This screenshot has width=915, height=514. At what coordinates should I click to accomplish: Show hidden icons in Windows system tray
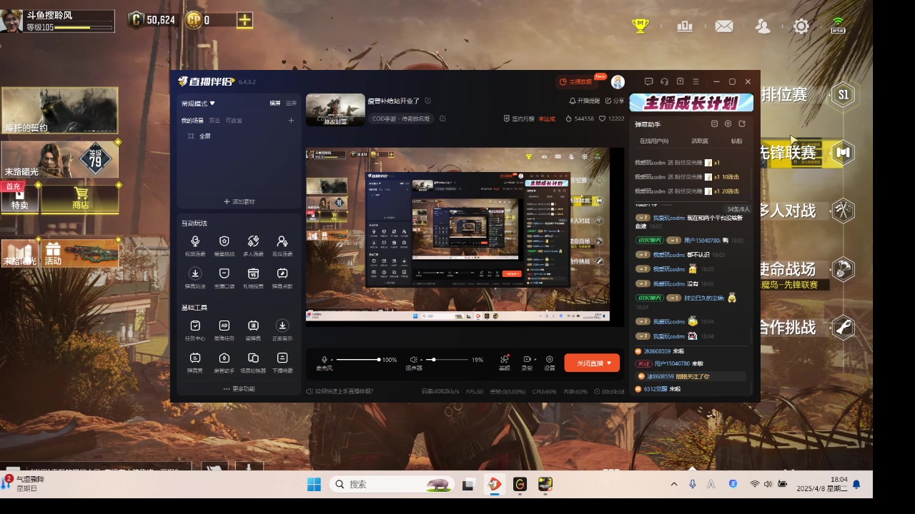pos(673,484)
